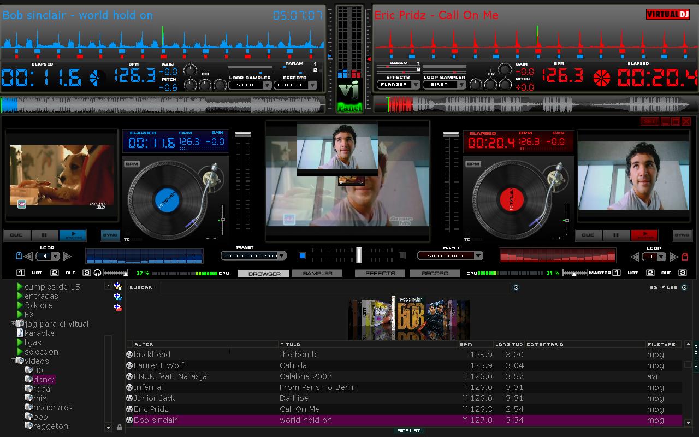Trigger right deck hot cue 1

[x=616, y=273]
